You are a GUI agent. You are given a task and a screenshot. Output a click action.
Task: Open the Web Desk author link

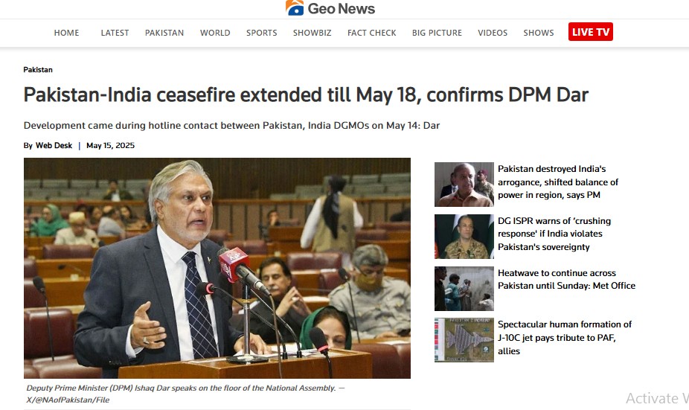pos(54,145)
